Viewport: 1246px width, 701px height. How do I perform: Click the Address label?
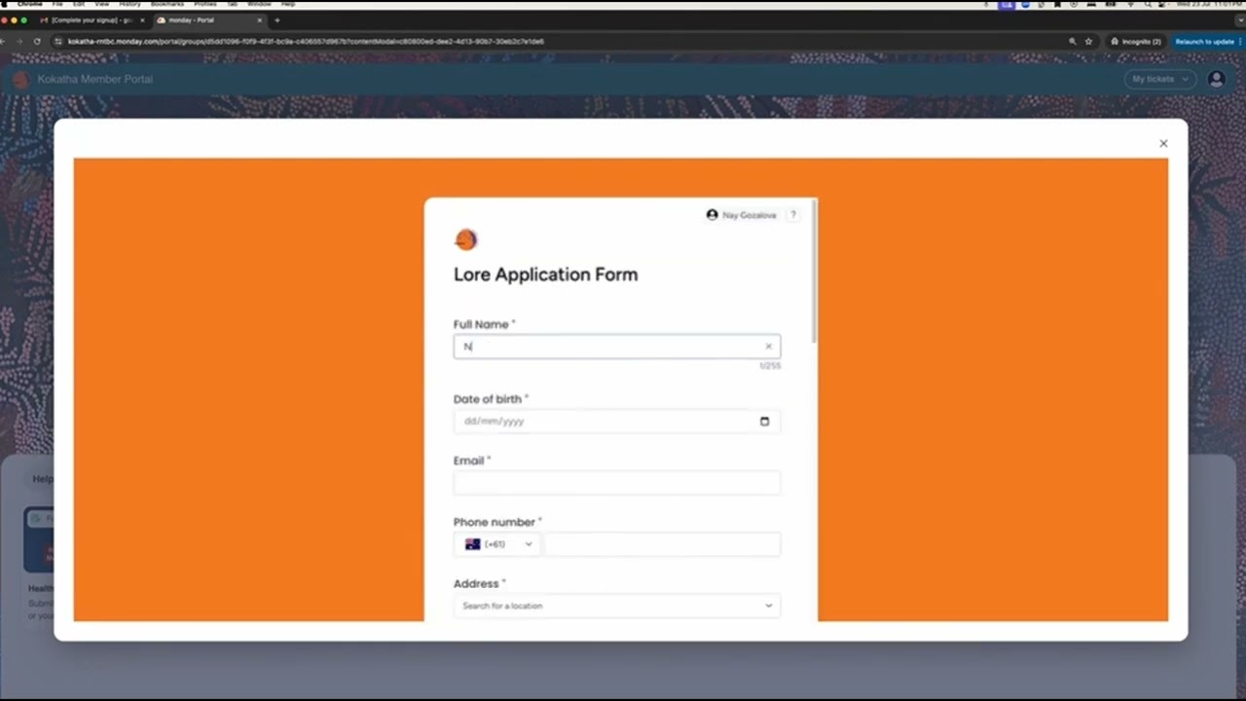[476, 583]
